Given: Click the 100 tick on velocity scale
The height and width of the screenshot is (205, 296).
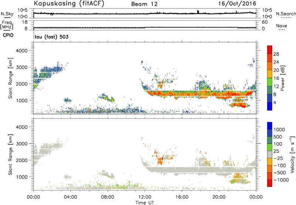Looking at the screenshot, I should 278,144.
